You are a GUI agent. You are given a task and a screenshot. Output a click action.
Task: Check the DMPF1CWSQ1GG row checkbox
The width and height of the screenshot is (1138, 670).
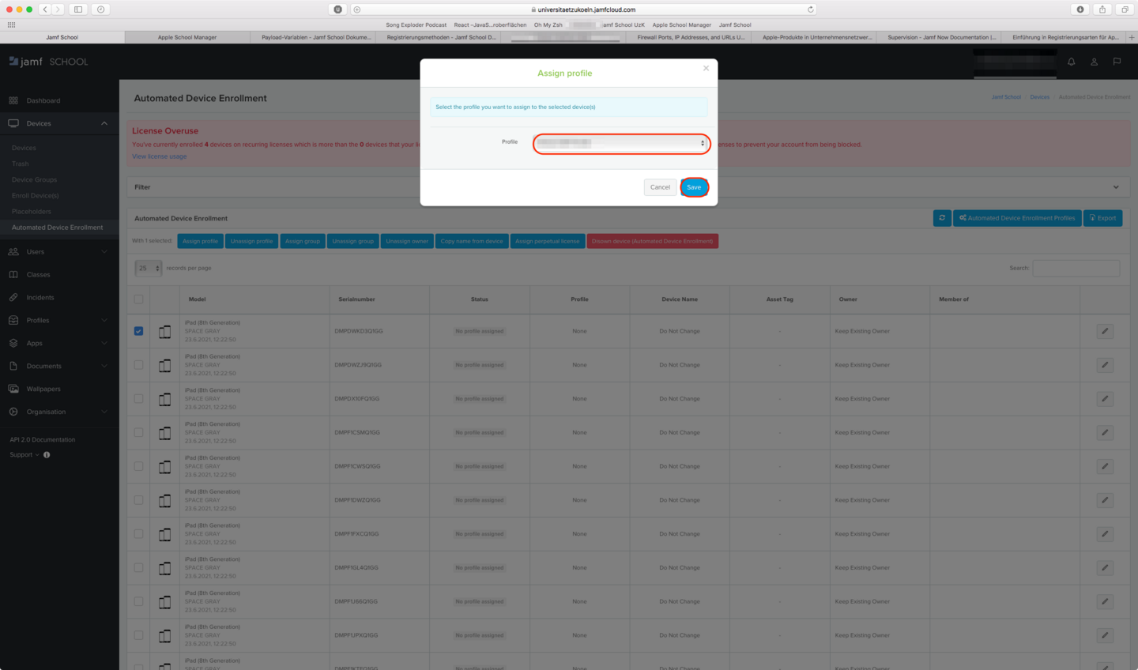[138, 466]
